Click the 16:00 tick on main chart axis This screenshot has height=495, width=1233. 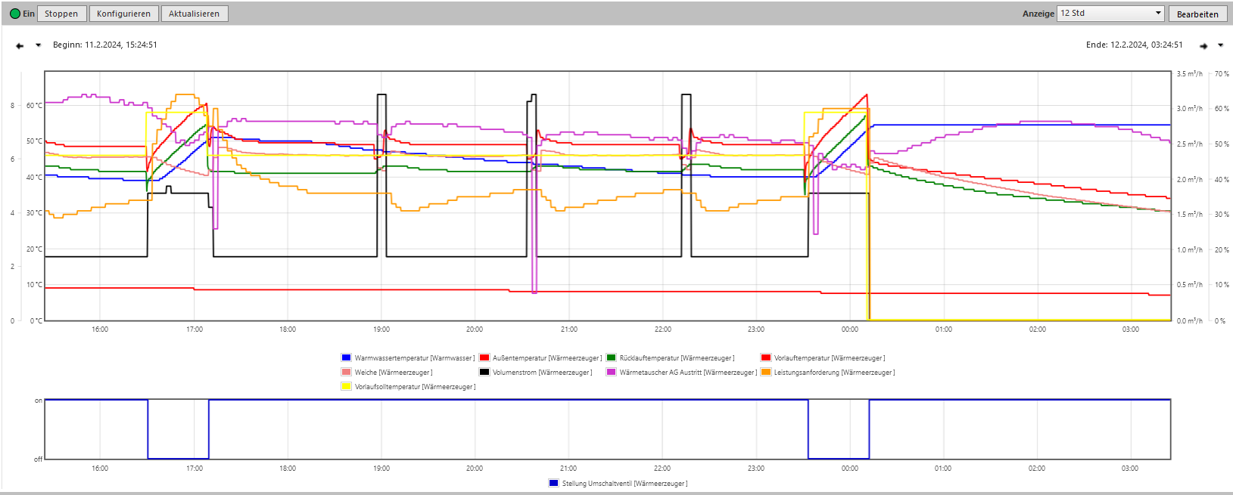pos(100,329)
